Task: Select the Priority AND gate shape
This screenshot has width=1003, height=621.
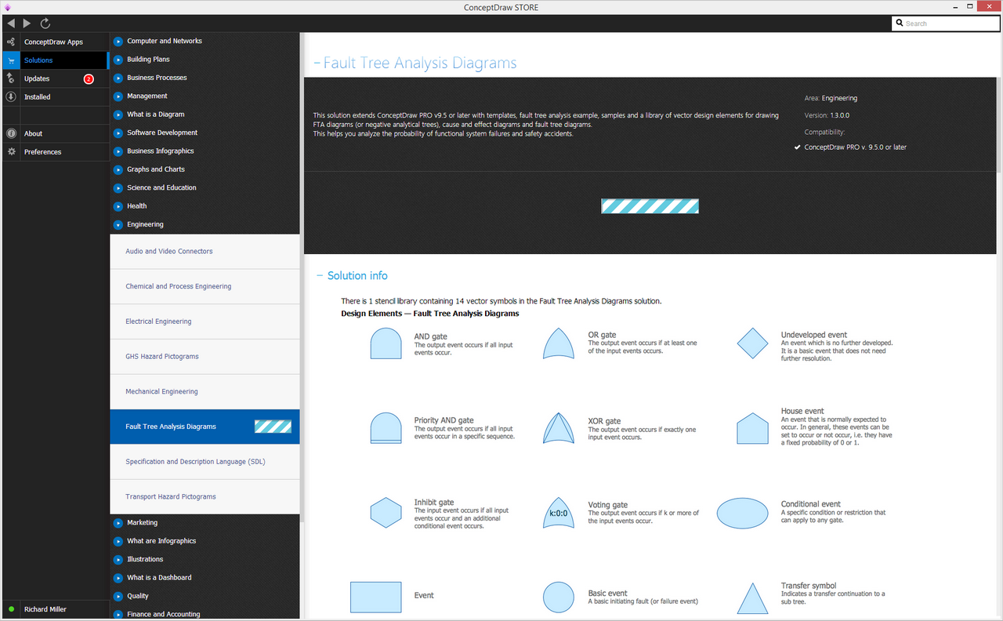Action: click(386, 428)
